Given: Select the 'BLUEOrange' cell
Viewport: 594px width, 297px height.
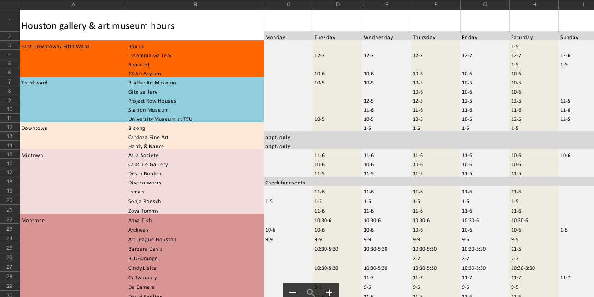Looking at the screenshot, I should (195, 257).
